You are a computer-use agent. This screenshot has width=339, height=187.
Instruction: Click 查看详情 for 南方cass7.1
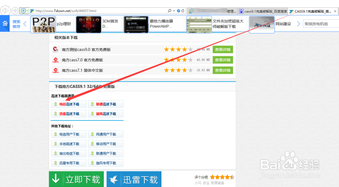pyautogui.click(x=223, y=70)
